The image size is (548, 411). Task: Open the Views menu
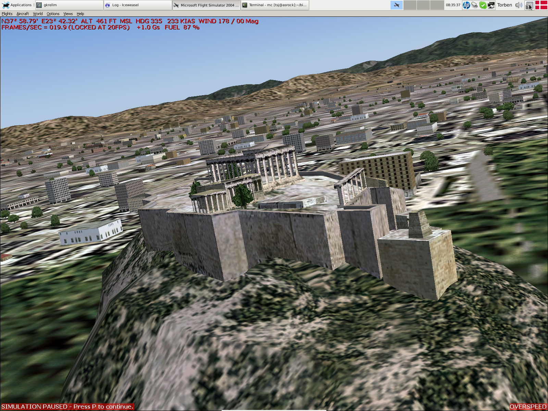[x=68, y=14]
